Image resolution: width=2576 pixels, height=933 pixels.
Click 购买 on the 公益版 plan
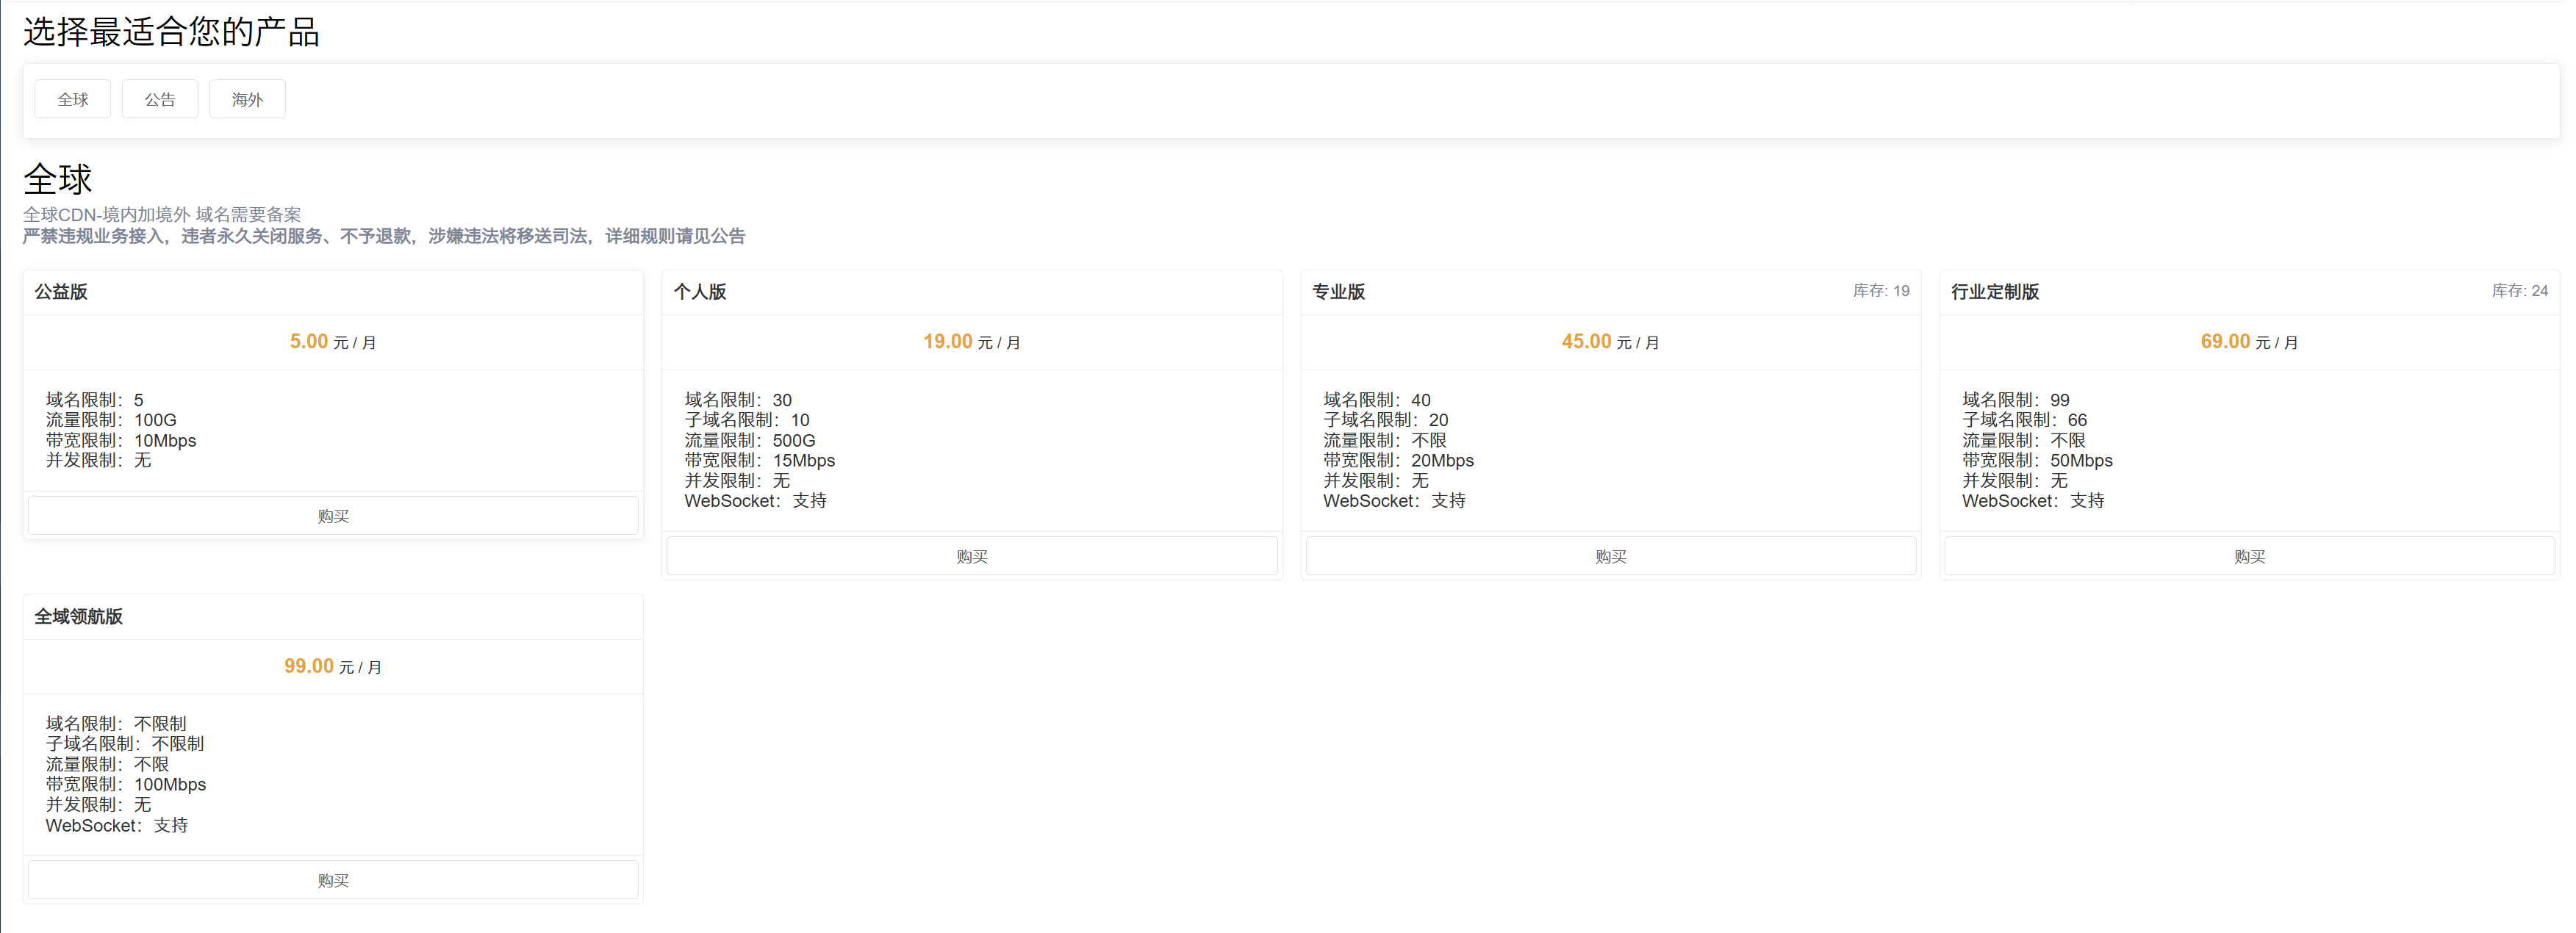332,515
